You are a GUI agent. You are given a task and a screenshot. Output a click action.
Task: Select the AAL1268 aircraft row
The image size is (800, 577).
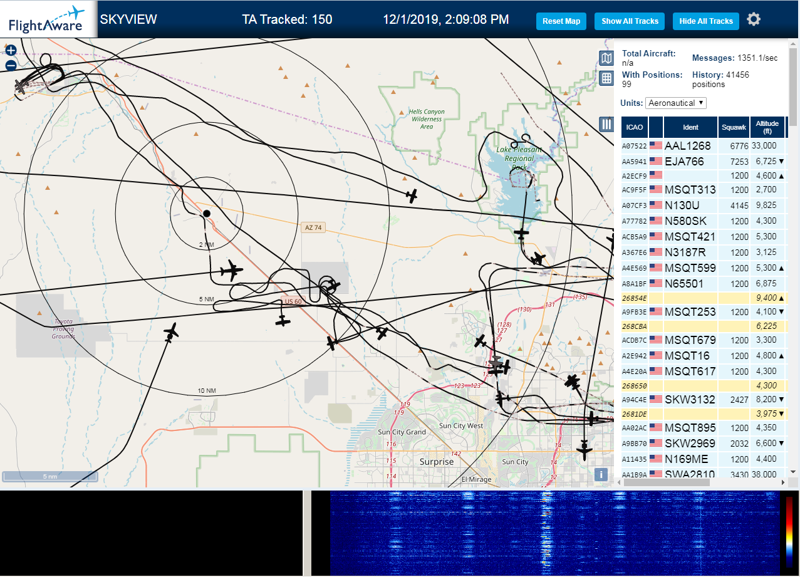(703, 145)
